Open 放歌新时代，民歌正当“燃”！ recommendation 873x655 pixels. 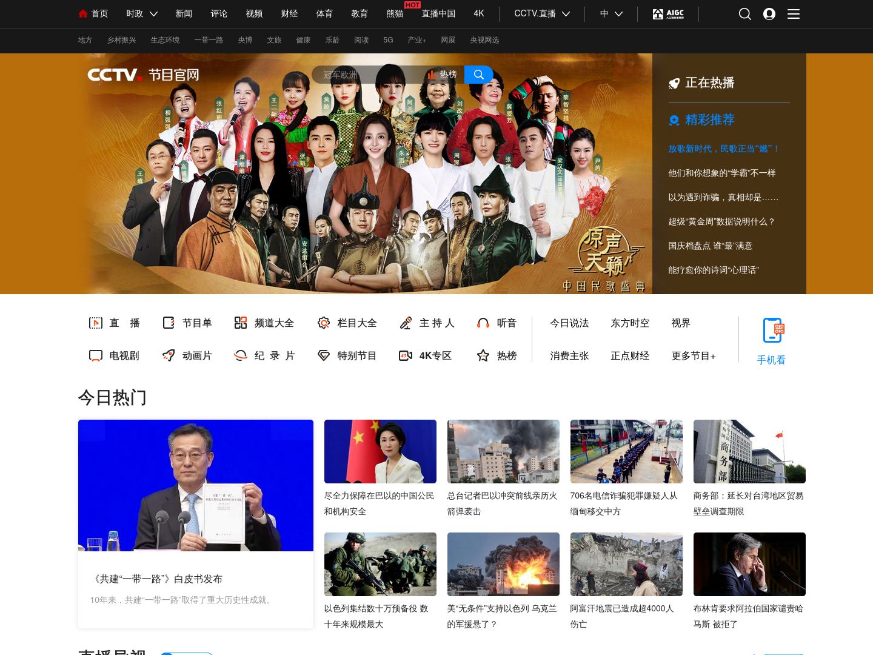pos(724,149)
